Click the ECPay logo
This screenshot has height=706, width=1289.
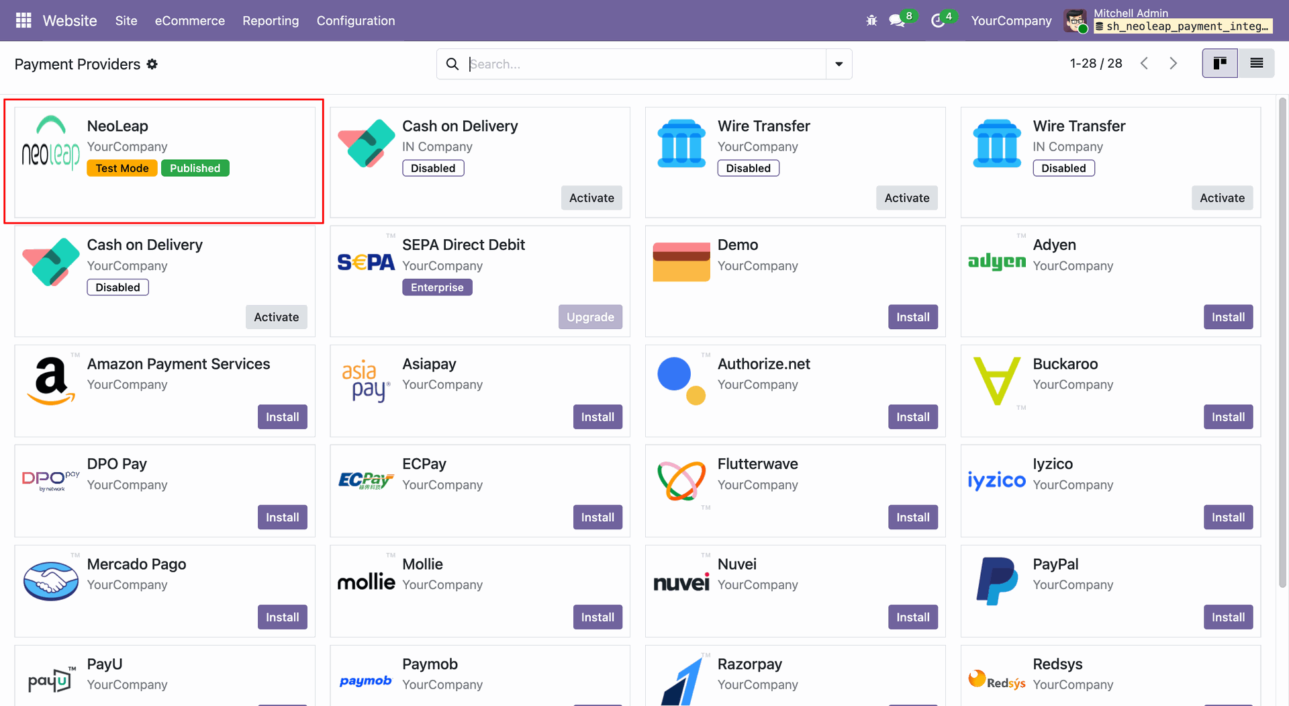pyautogui.click(x=366, y=480)
